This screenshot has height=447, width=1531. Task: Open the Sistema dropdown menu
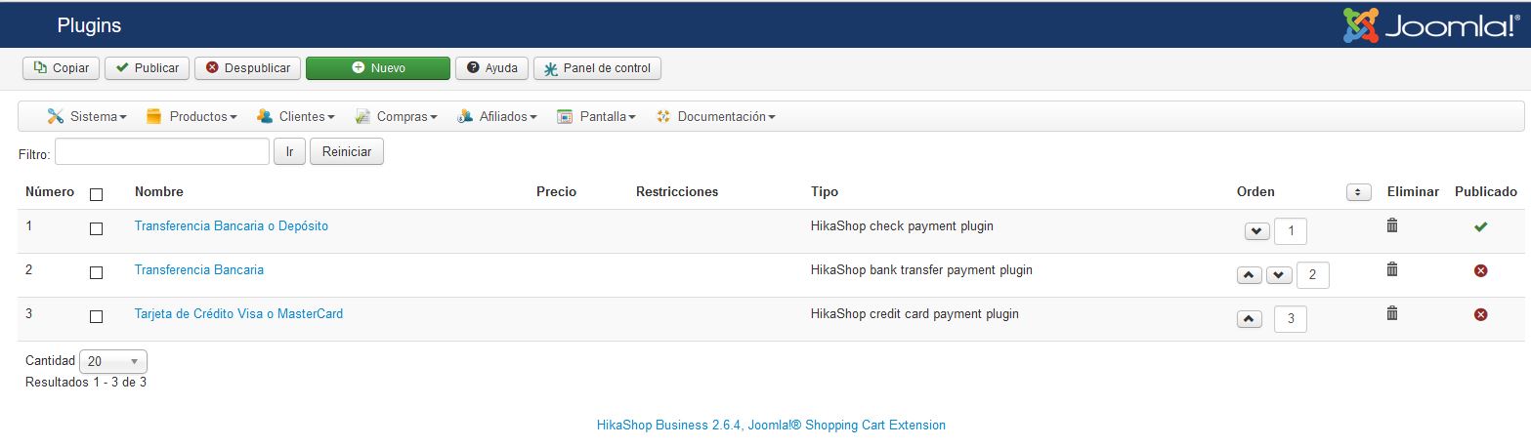87,116
